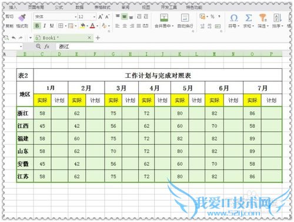Click distributed alignment icon
Image resolution: width=294 pixels, height=222 pixels.
click(x=145, y=26)
